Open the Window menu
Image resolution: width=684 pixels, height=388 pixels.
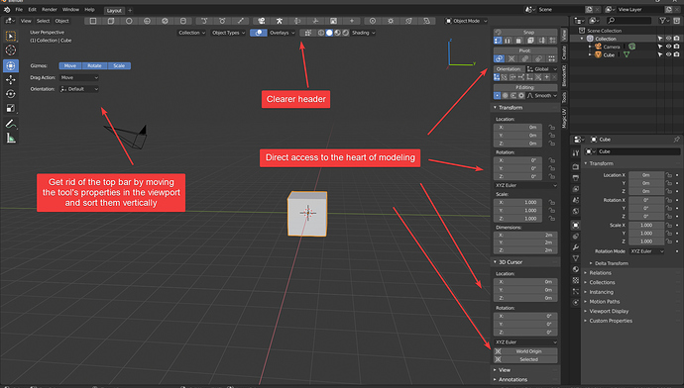pyautogui.click(x=70, y=10)
